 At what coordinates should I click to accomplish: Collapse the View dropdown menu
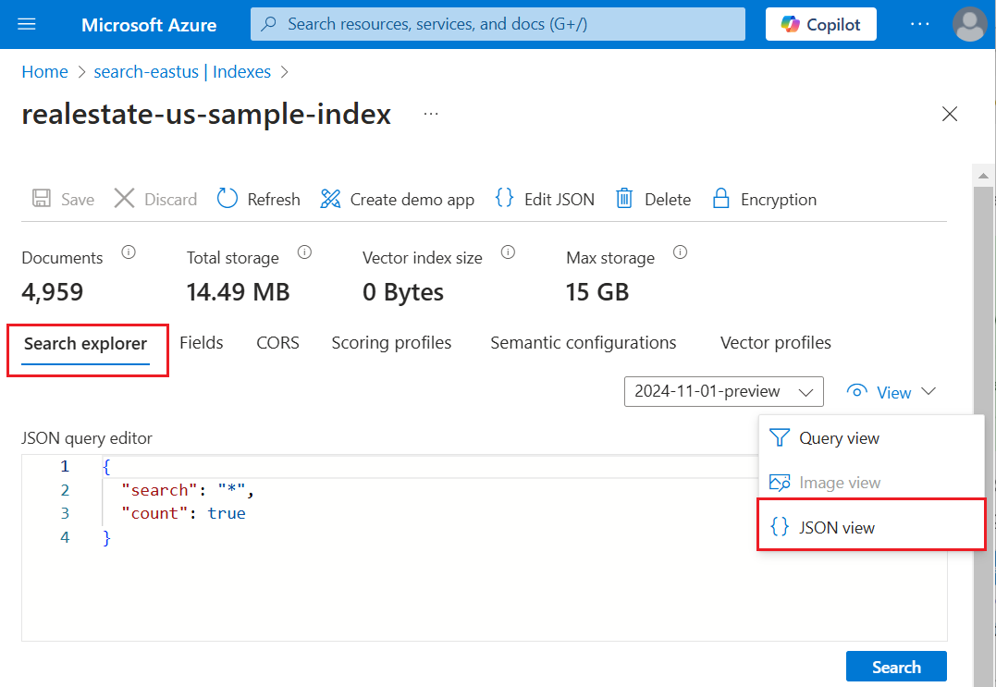891,392
